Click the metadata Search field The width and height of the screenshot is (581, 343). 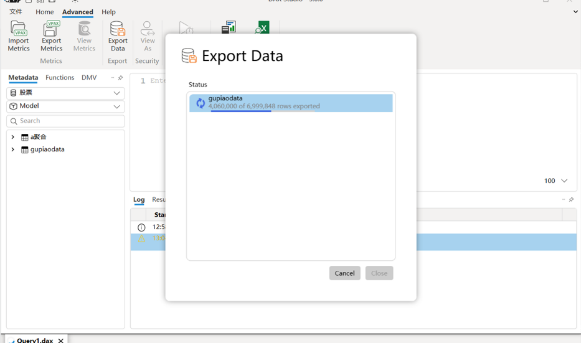65,121
